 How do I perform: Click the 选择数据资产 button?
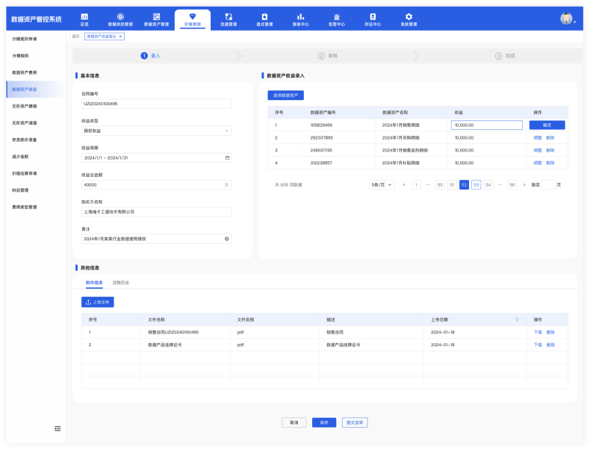pyautogui.click(x=285, y=96)
